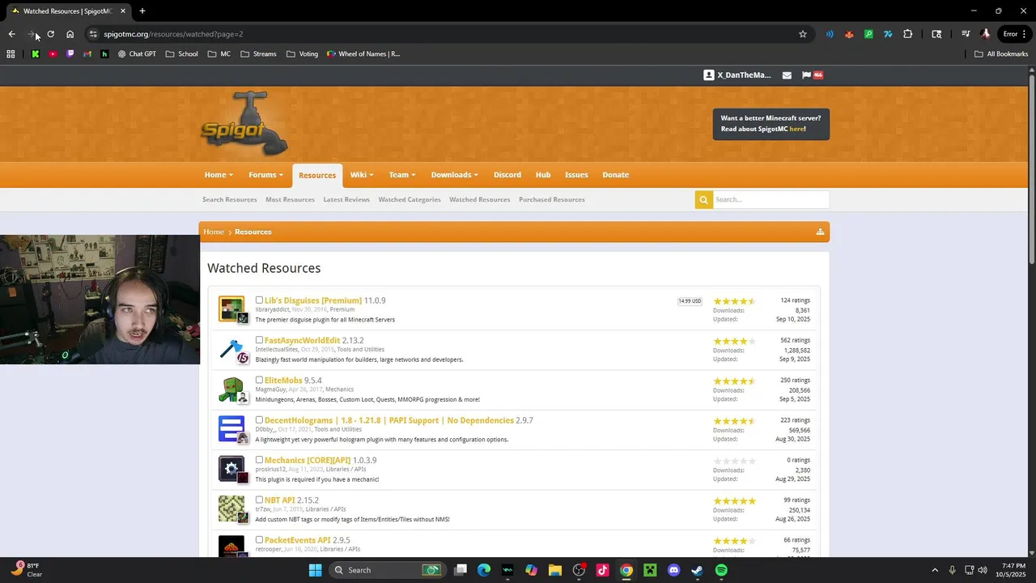Open the Google apps grid bookmark
The width and height of the screenshot is (1036, 583).
tap(11, 54)
